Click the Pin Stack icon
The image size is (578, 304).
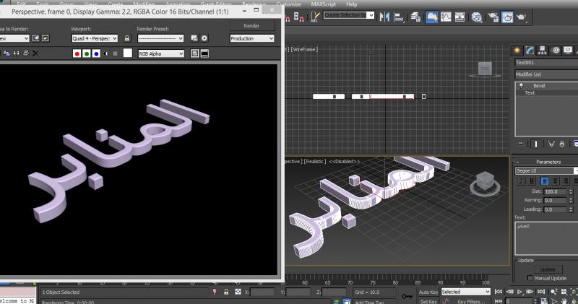point(521,144)
